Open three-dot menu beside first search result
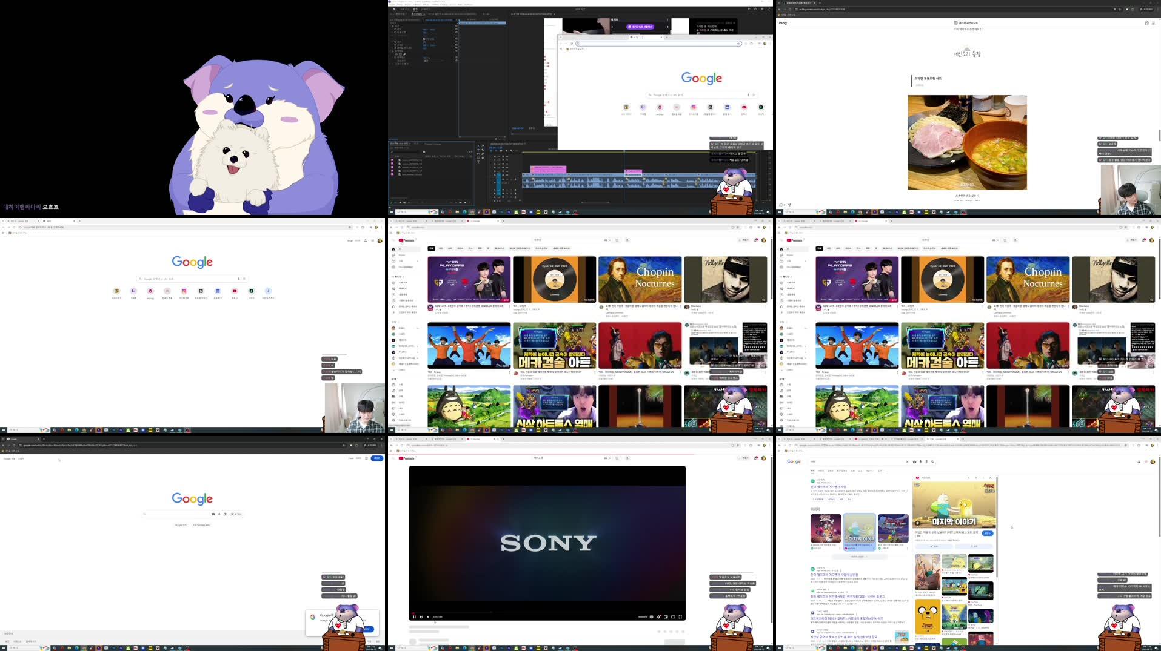The height and width of the screenshot is (651, 1161). pyautogui.click(x=835, y=483)
